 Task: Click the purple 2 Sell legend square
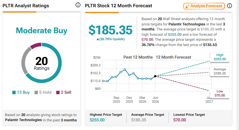pos(58,92)
